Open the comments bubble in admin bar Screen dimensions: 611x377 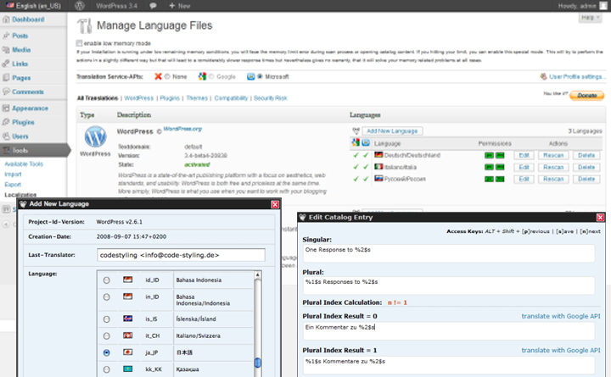(x=153, y=6)
